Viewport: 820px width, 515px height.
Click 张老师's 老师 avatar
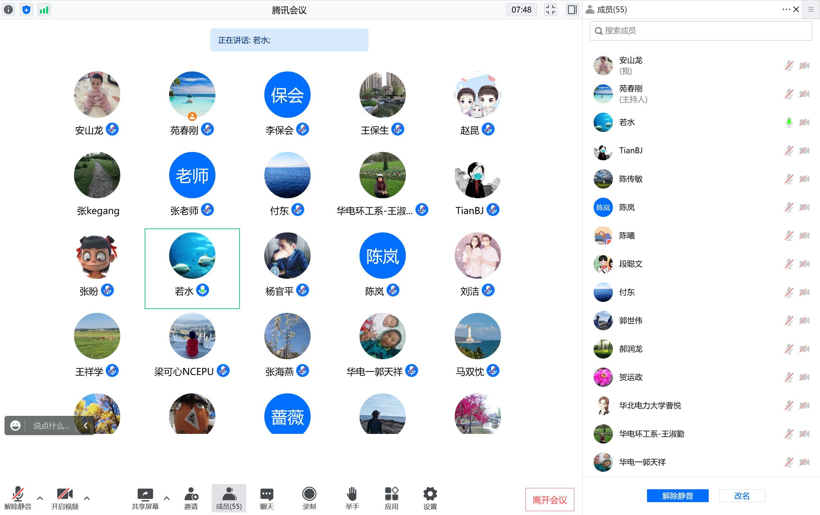192,175
